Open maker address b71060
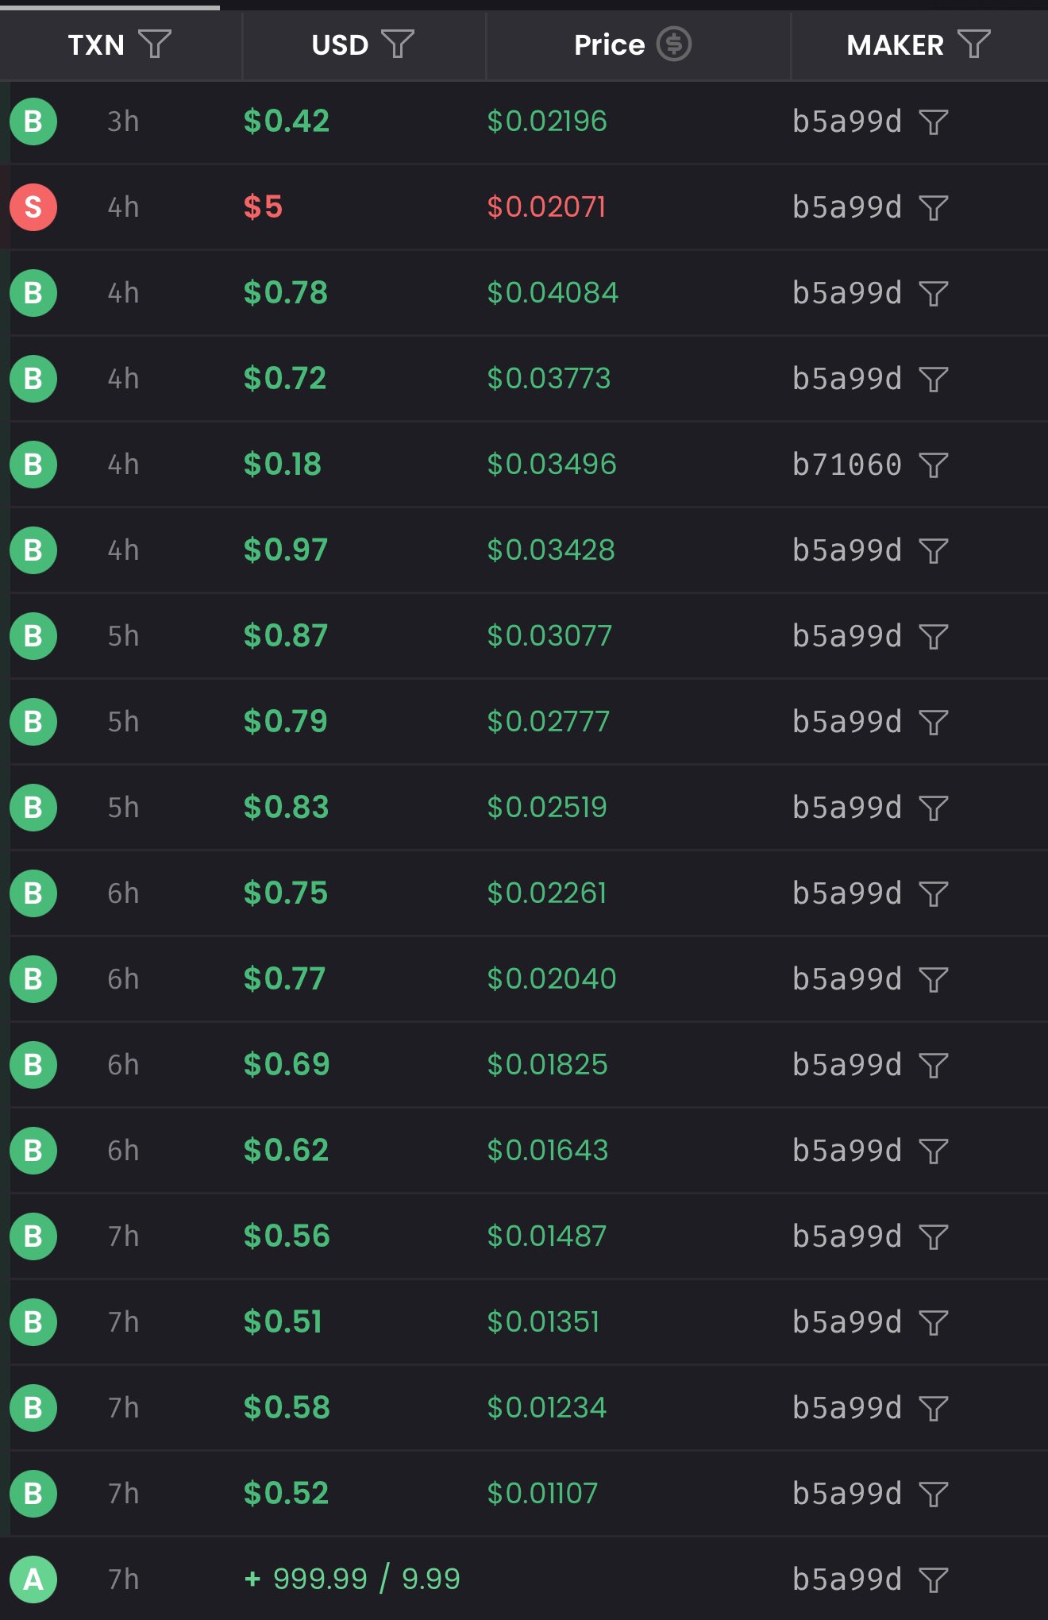Viewport: 1048px width, 1620px height. [x=847, y=465]
